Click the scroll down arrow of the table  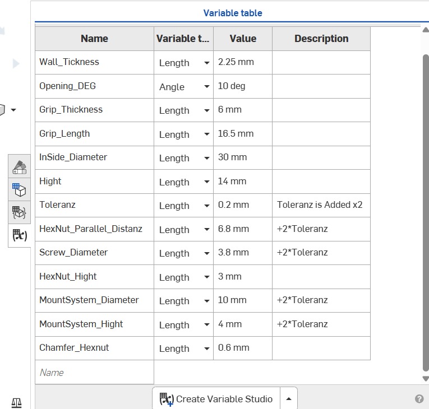pos(426,379)
